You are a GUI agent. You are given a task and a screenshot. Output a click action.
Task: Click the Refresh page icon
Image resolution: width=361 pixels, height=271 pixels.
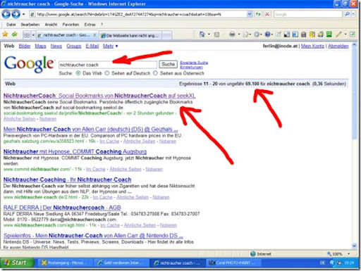tap(258, 14)
